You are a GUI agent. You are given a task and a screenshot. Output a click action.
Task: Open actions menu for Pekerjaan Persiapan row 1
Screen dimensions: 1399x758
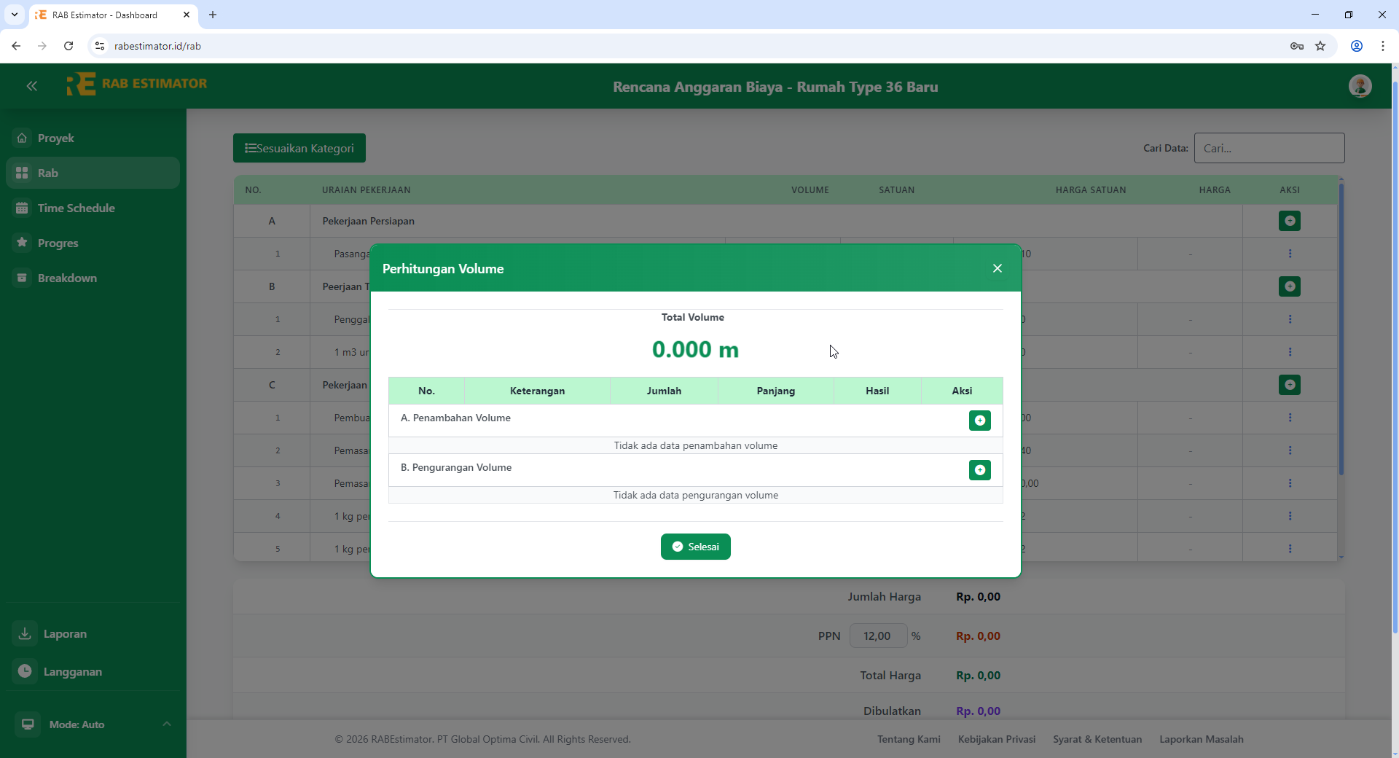[1289, 254]
